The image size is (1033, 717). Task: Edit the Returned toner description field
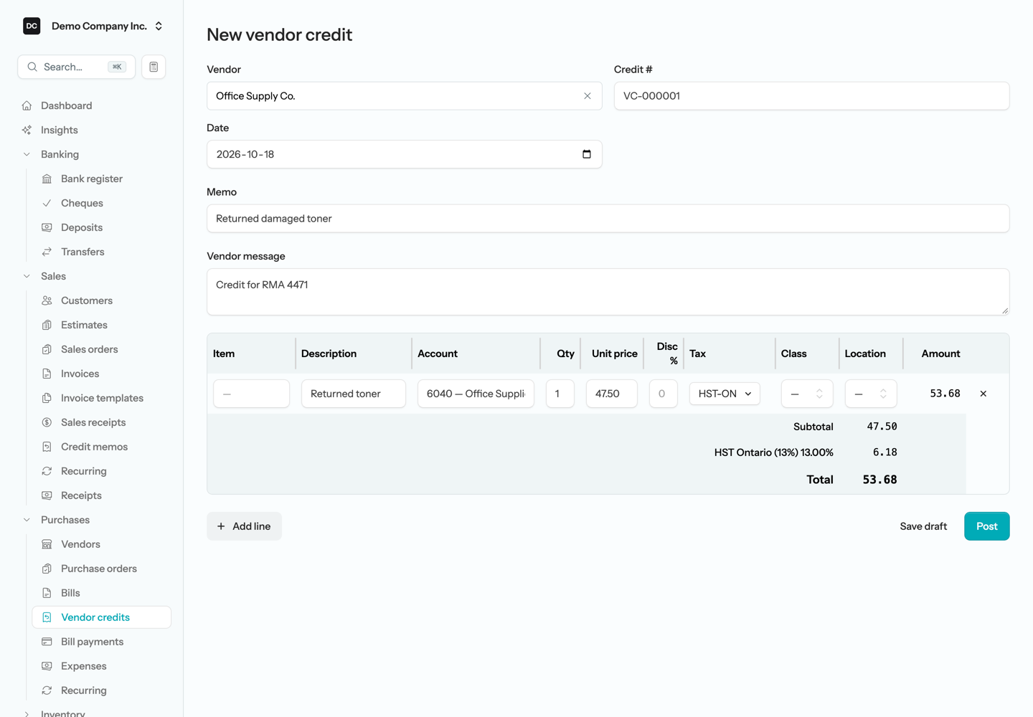pyautogui.click(x=353, y=394)
